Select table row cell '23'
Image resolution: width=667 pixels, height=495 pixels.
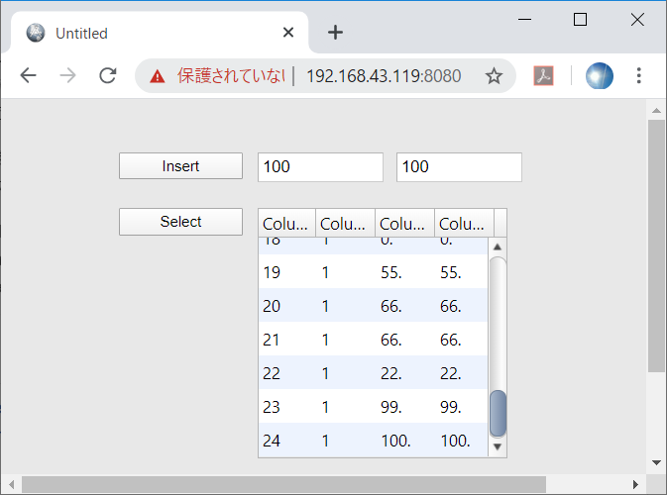pyautogui.click(x=272, y=407)
